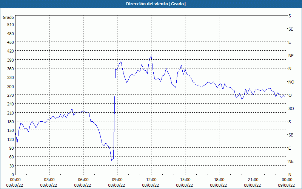Click the 240 tick on the y-axis

point(11,104)
